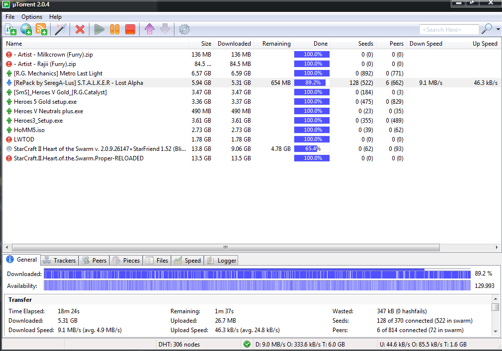Click the green network OK status icon

coord(247,344)
